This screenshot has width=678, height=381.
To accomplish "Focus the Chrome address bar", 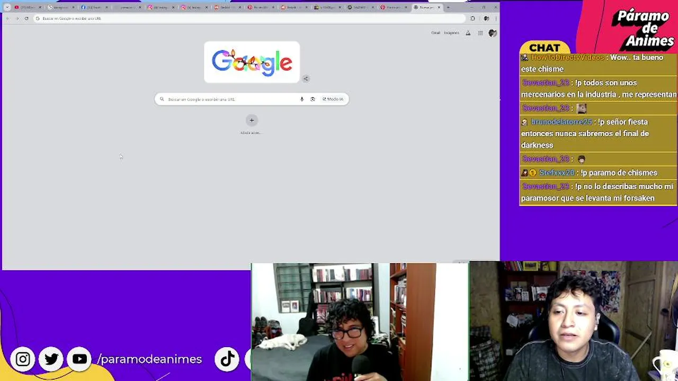I will pos(249,19).
